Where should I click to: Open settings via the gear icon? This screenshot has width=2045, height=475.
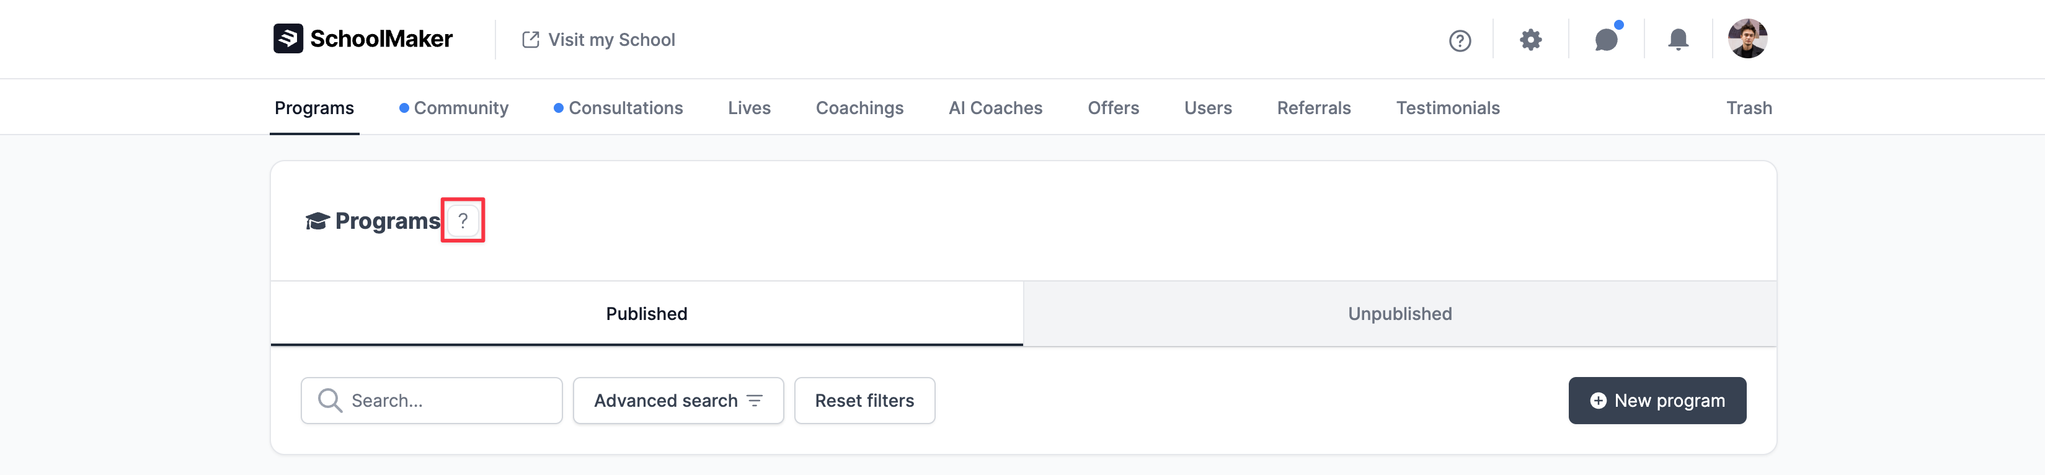(1530, 40)
